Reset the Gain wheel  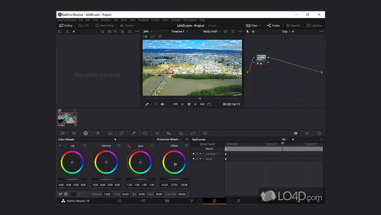(153, 145)
